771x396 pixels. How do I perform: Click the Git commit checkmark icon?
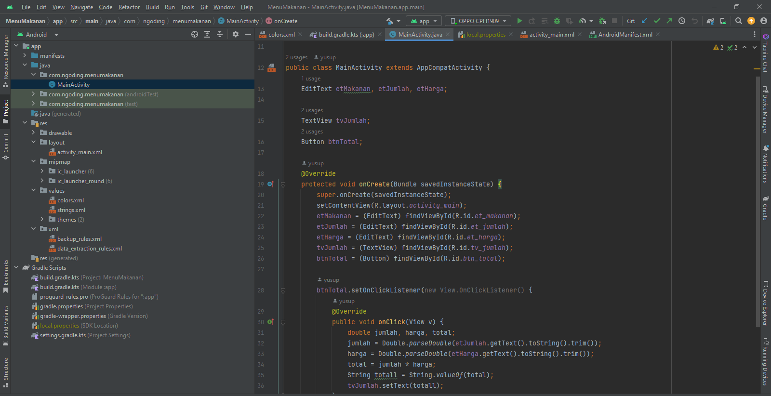[x=657, y=21]
